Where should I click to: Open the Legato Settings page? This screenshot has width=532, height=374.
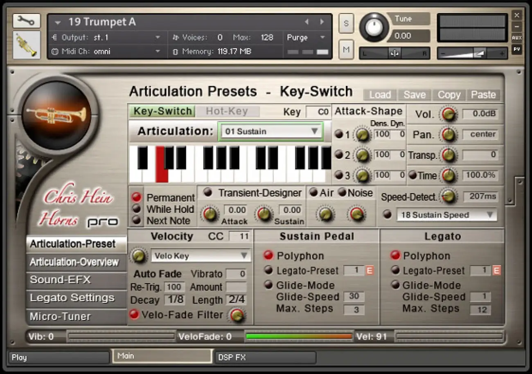tap(77, 298)
